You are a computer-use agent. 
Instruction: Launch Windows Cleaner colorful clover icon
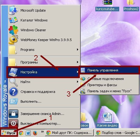[13, 30]
